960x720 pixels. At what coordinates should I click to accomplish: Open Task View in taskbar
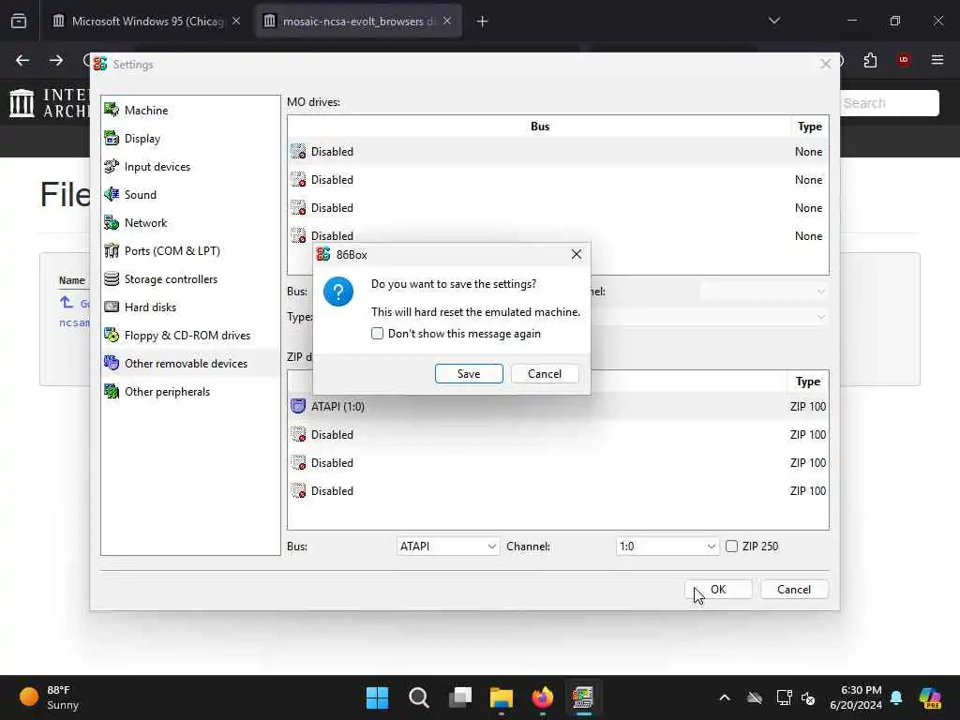click(460, 697)
